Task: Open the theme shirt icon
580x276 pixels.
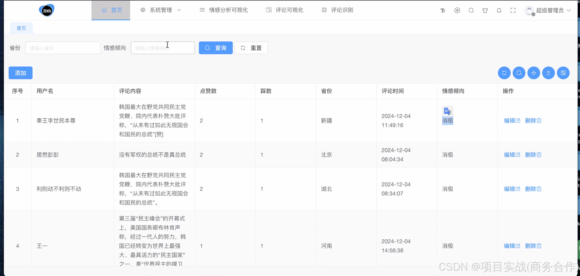Action: pos(485,10)
